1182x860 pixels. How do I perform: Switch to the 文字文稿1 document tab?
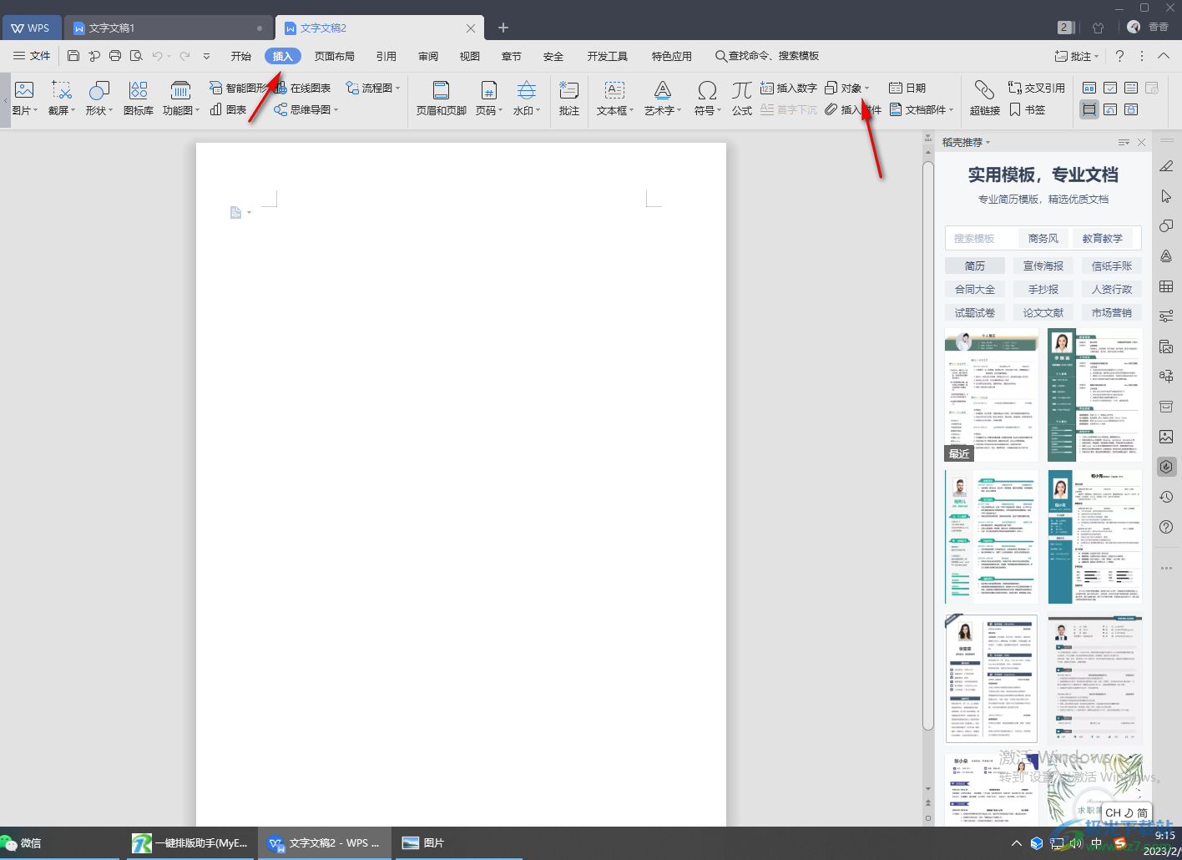(169, 28)
